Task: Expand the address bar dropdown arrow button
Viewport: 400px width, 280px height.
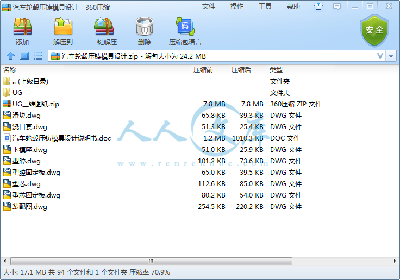Action: point(391,56)
